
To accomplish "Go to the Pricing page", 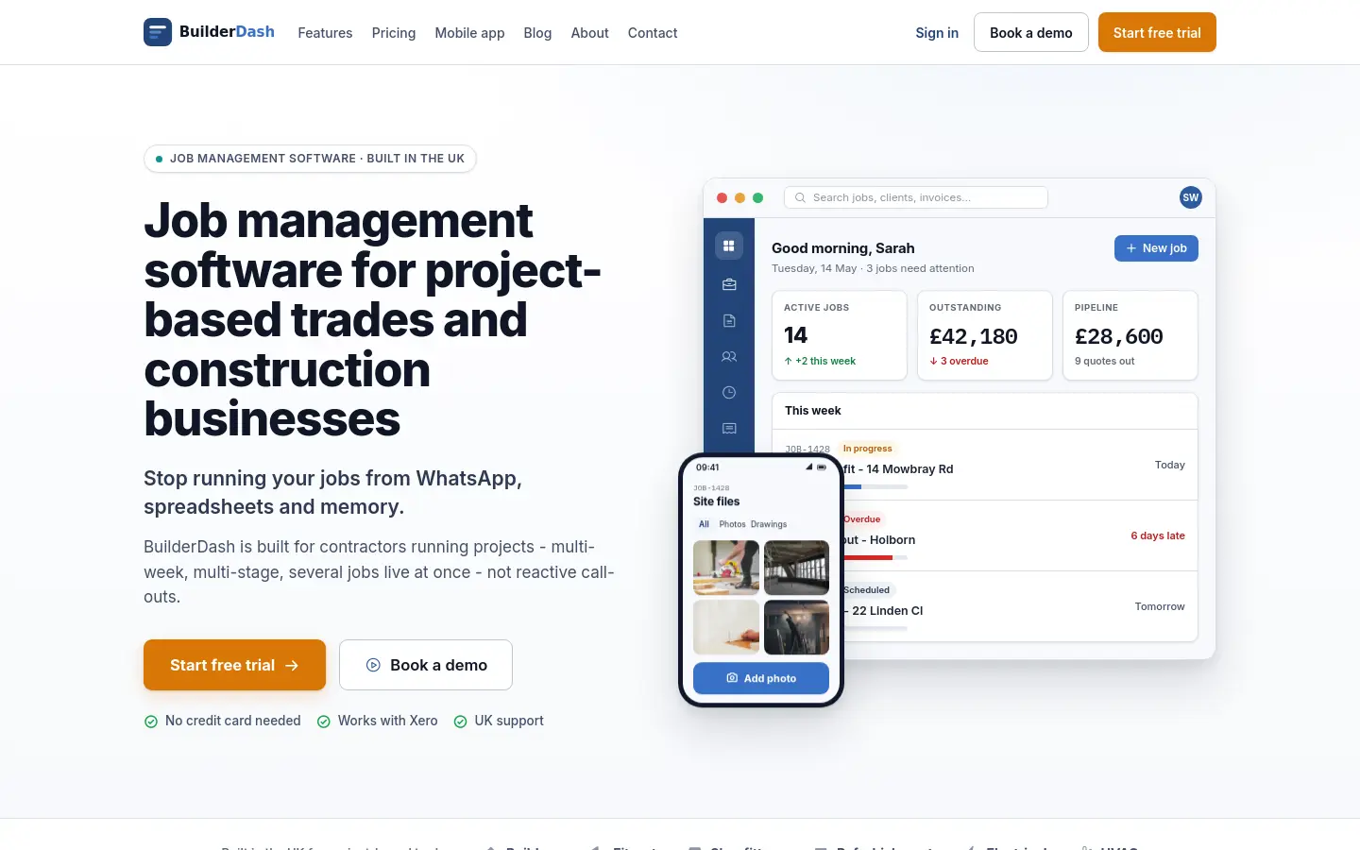I will (394, 33).
